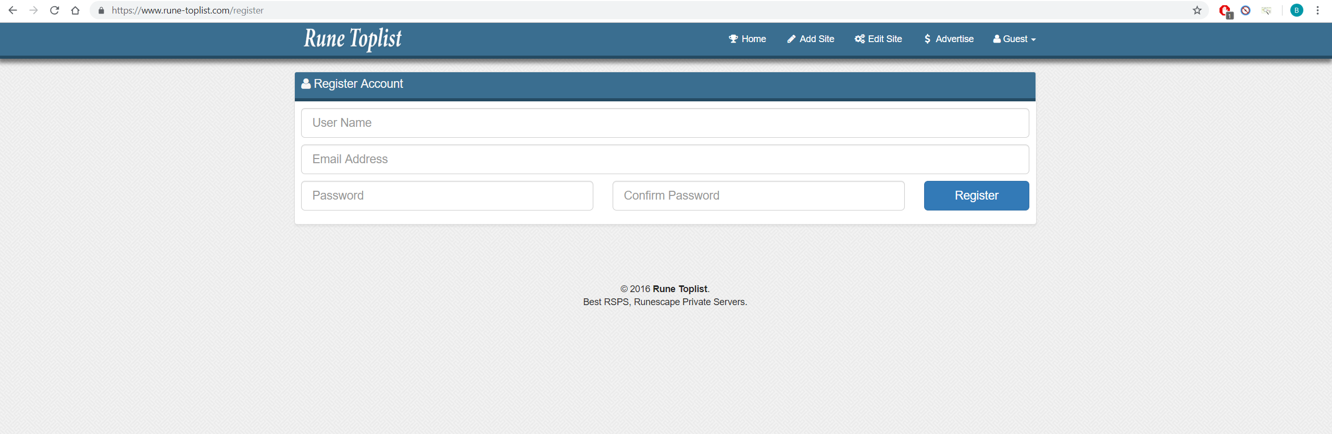Open the red ad-blocker extension icon
The width and height of the screenshot is (1332, 434).
coord(1225,11)
